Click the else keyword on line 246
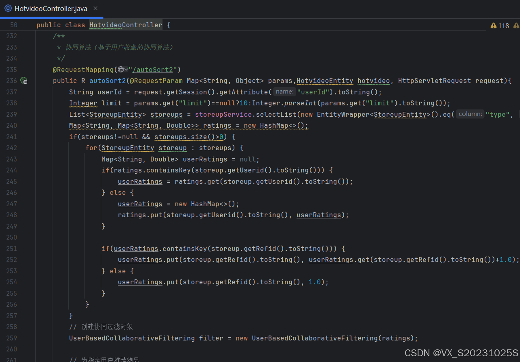Viewport: 520px width, 362px height. pos(118,192)
